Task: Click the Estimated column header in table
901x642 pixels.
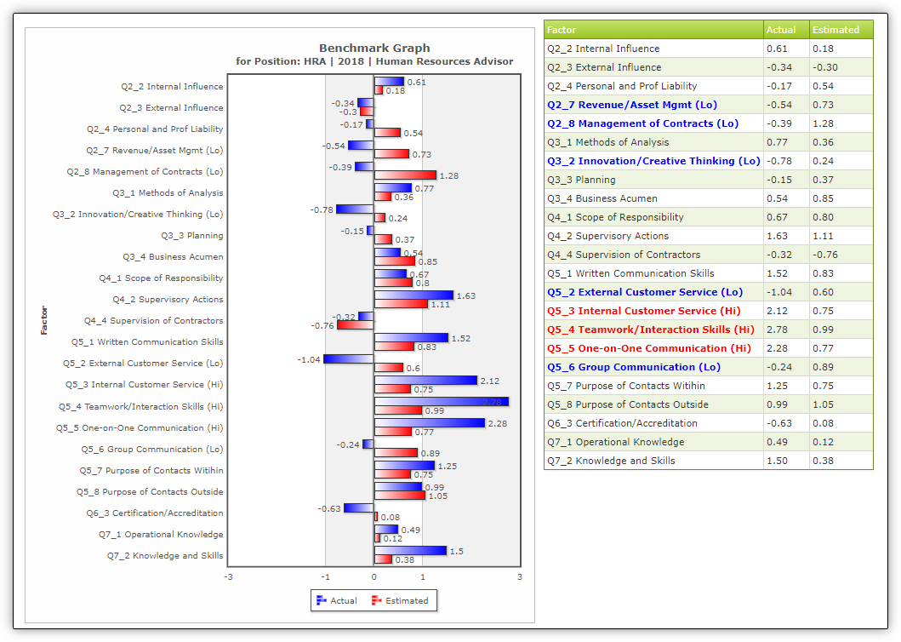Action: (x=841, y=30)
